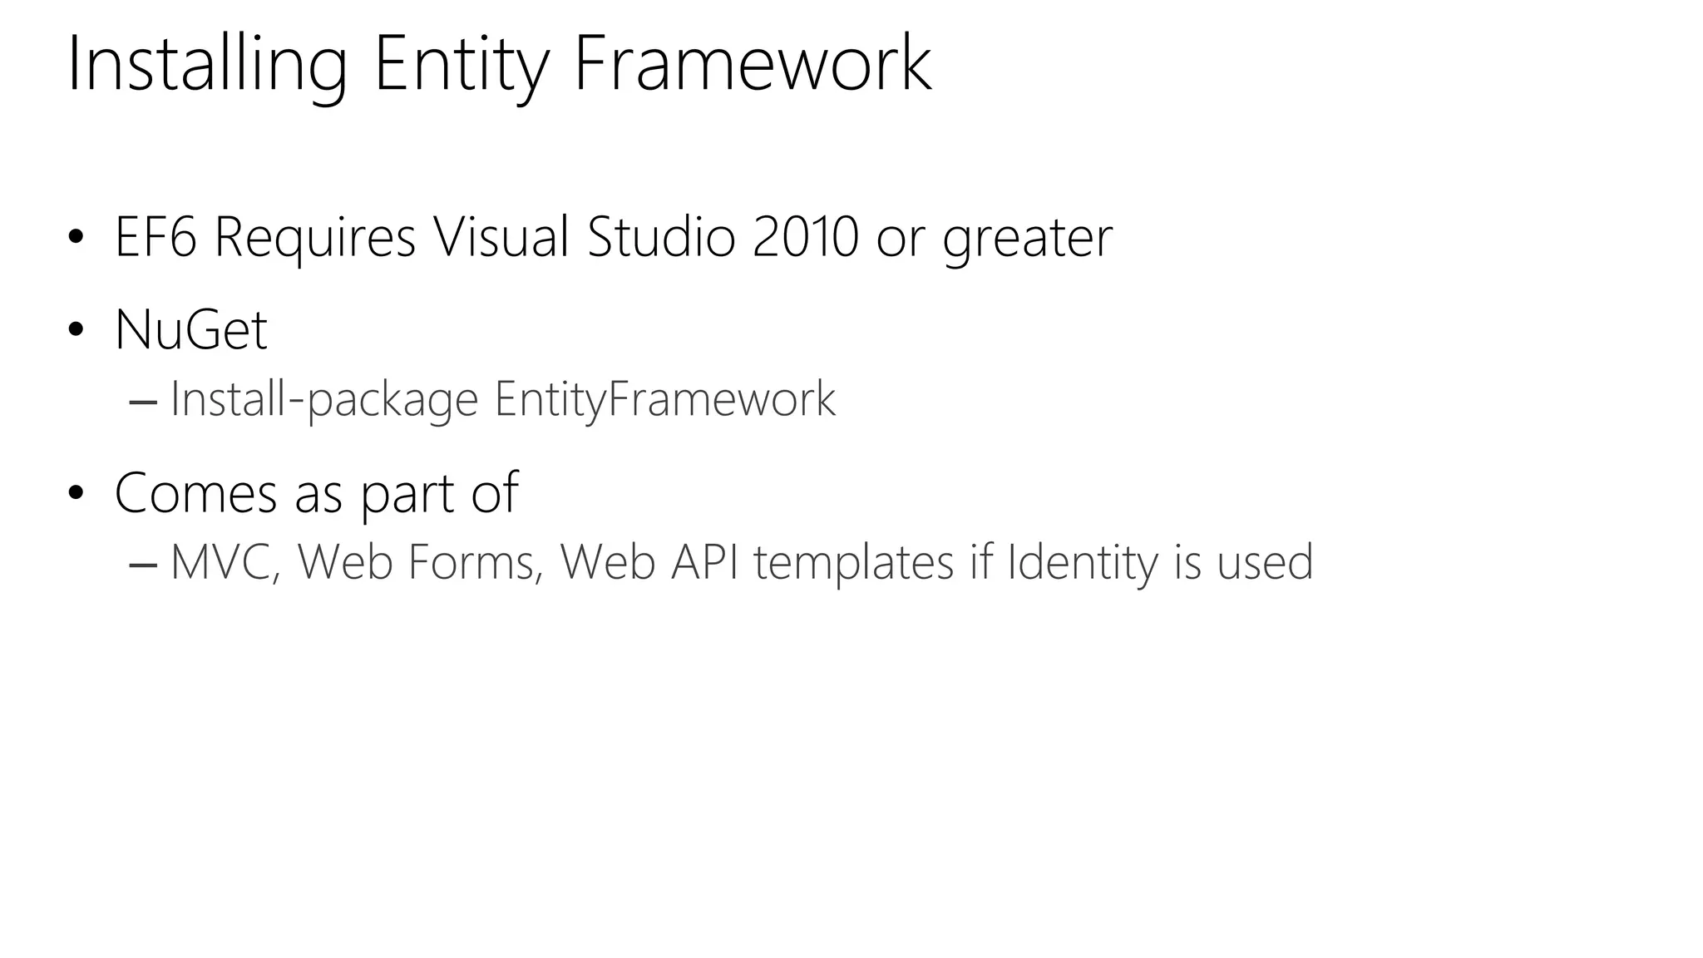Click the bullet dot before "Comes as"
1703x958 pixels.
click(77, 493)
